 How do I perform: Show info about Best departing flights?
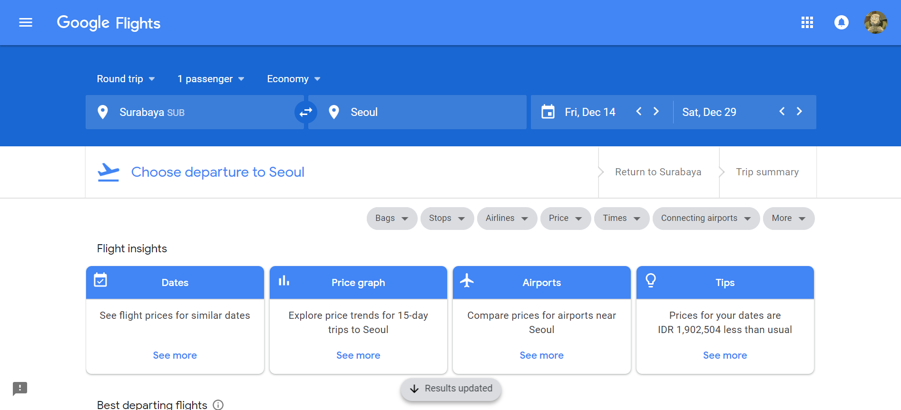click(x=218, y=405)
